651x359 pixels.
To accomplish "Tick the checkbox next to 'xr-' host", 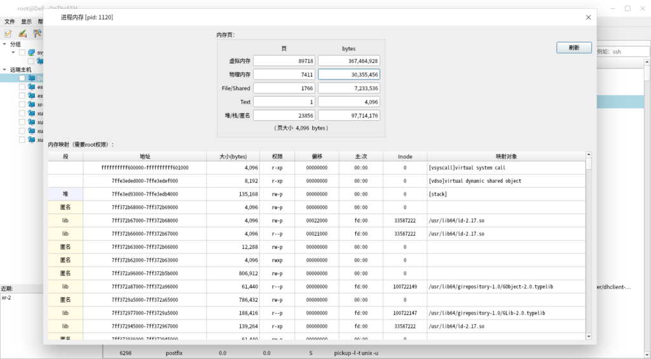I will tap(22, 104).
